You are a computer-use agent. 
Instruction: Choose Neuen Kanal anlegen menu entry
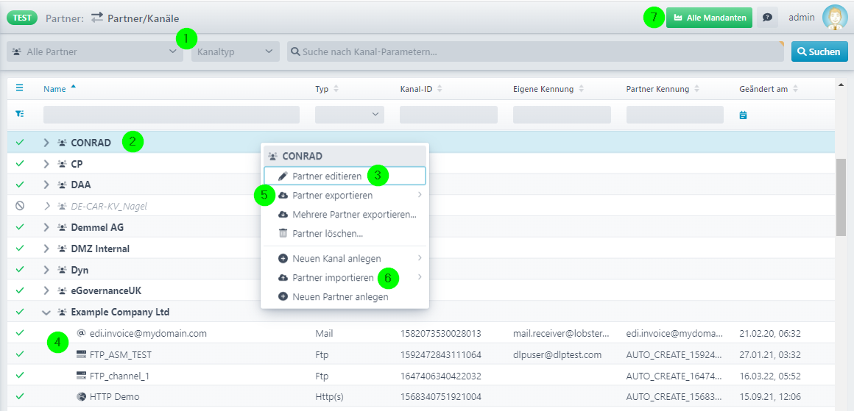(x=345, y=258)
